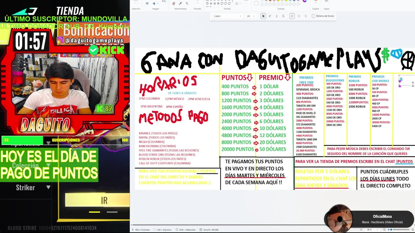Adjust the status bar zoom slider

coord(399,230)
